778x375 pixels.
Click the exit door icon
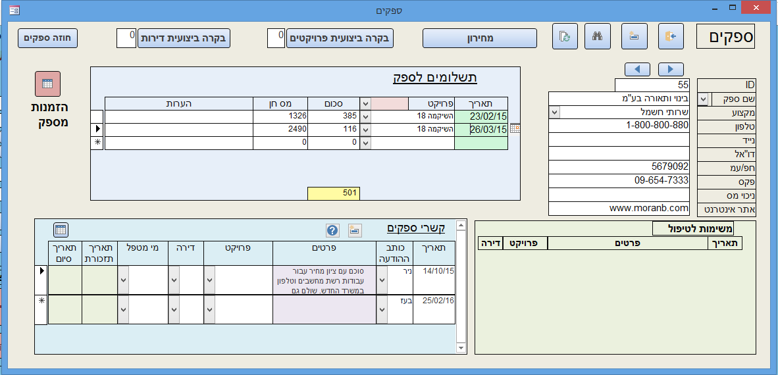click(x=671, y=36)
